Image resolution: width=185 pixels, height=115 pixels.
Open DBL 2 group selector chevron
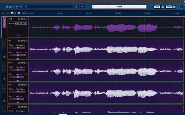pyautogui.click(x=4, y=71)
